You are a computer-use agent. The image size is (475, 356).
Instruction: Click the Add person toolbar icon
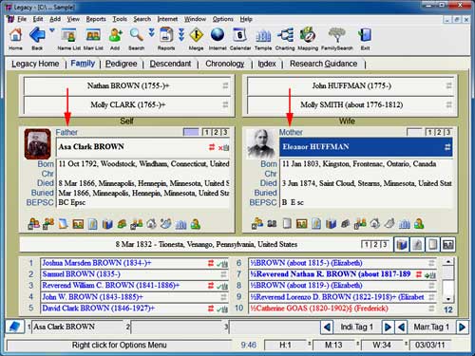pos(115,35)
